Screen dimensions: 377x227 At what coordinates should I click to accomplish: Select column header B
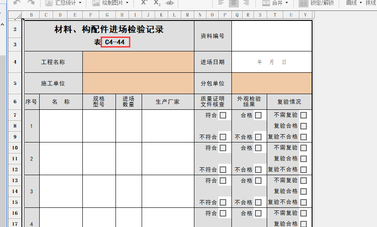tap(31, 15)
